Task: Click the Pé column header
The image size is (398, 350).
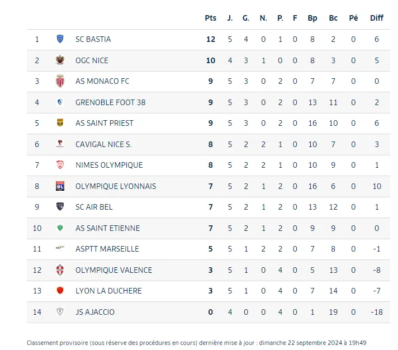Action: pos(353,18)
